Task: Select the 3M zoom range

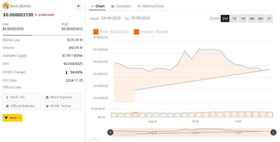Action: (x=252, y=18)
